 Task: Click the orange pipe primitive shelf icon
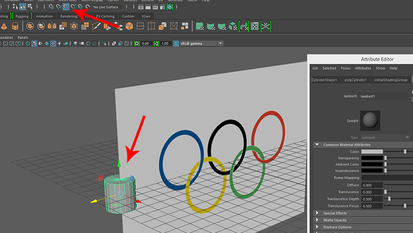(x=15, y=26)
